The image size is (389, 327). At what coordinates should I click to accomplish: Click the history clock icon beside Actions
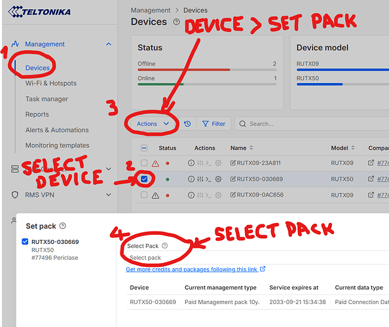point(187,124)
